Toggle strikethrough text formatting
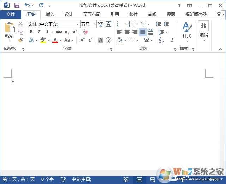The height and width of the screenshot is (184, 226). [x=59, y=32]
